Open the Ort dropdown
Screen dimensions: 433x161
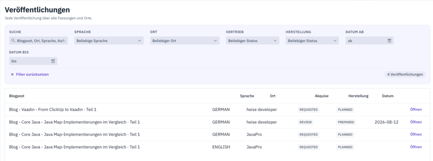(185, 41)
